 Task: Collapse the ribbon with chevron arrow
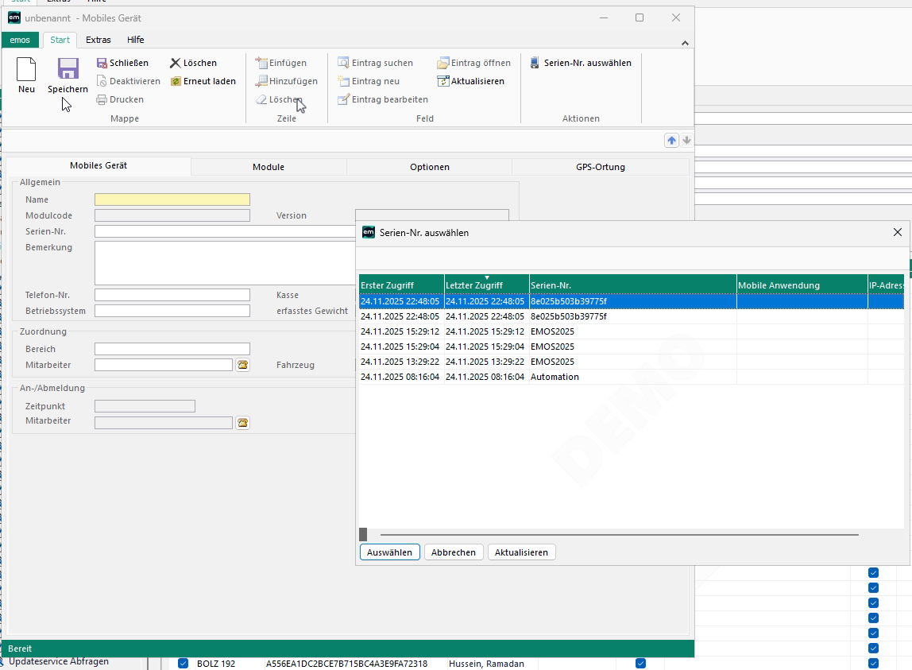coord(685,42)
